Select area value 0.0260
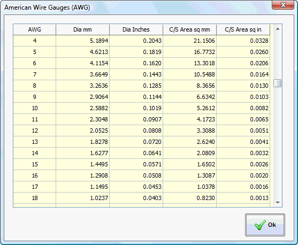 point(243,52)
